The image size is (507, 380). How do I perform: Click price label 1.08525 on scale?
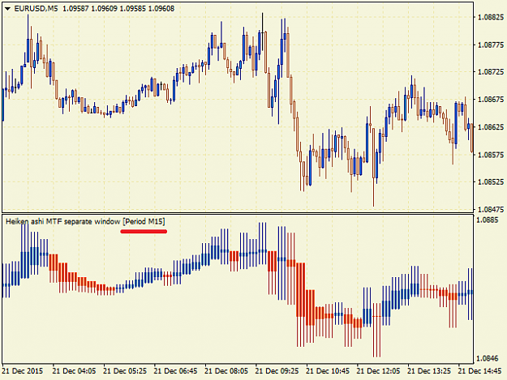pyautogui.click(x=491, y=182)
